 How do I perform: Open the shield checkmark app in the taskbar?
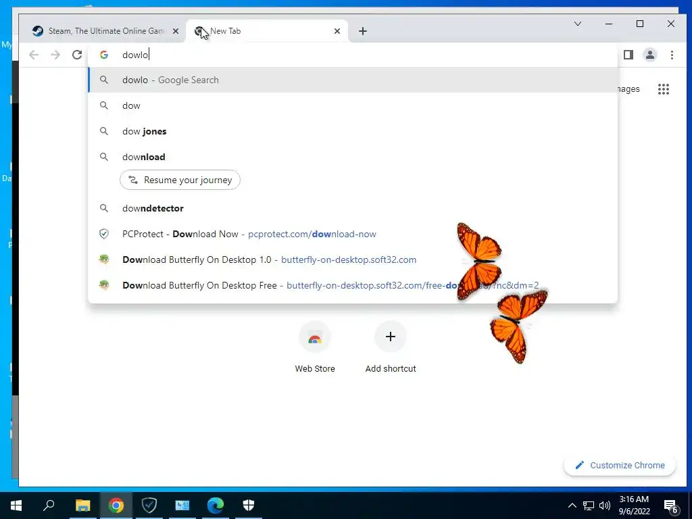coord(149,505)
